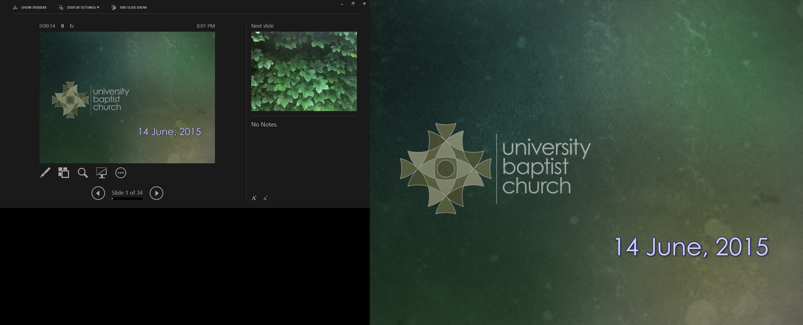Click the large university baptist church logo
The height and width of the screenshot is (325, 803).
496,168
